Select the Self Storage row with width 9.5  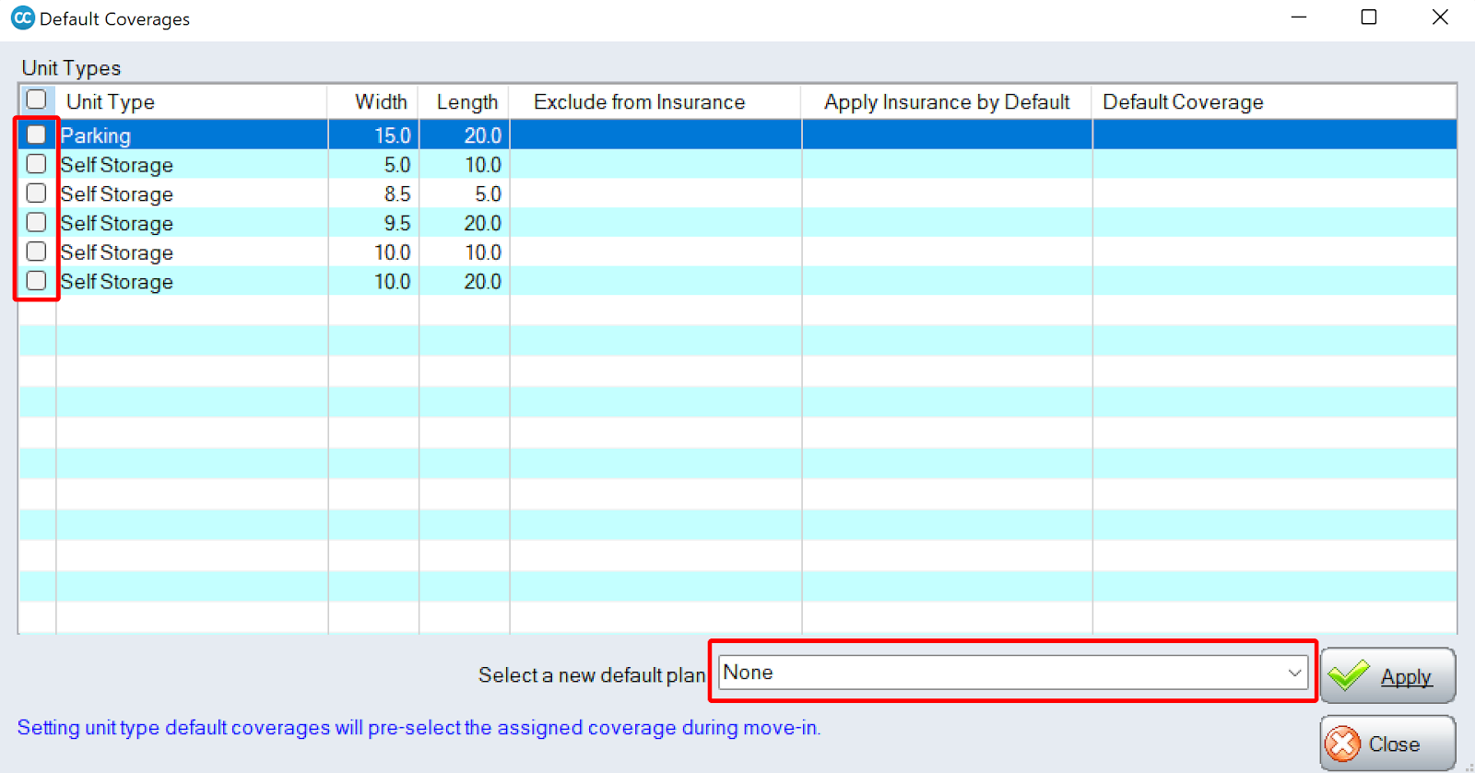point(737,223)
